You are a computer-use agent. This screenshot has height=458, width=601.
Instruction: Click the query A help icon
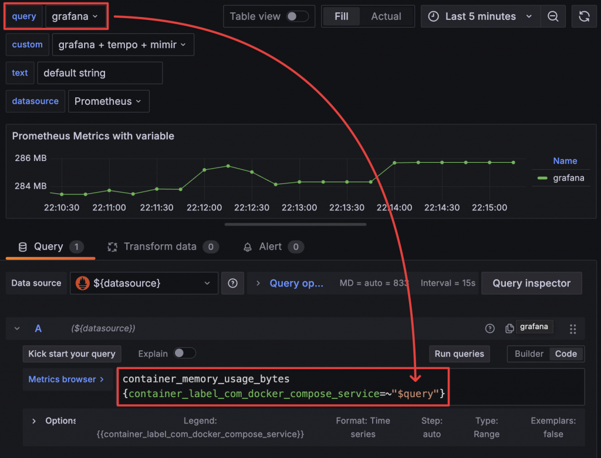489,329
